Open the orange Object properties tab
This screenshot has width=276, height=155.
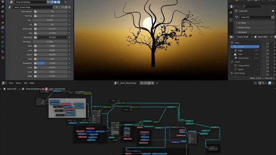(3, 22)
